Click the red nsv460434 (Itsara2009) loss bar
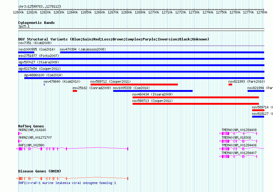Viewport: 273px width, 192px height. click(196, 97)
